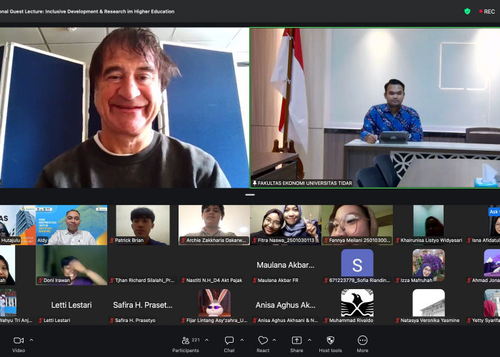Click muted mic icon beside Safira H. Prasetyo
This screenshot has width=500, height=357.
(112, 321)
